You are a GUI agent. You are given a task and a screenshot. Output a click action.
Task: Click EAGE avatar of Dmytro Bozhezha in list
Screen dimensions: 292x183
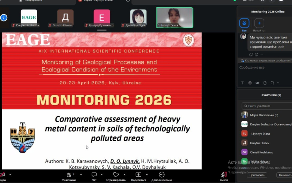pos(244,124)
